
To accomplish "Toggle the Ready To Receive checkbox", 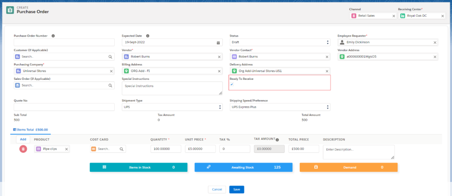I will click(x=232, y=84).
